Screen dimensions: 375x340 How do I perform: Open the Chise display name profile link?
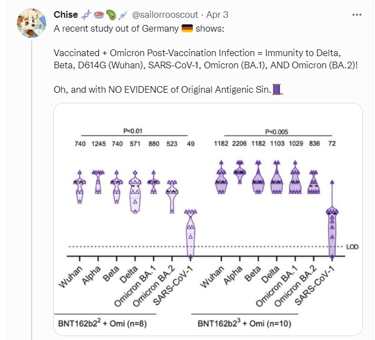pos(66,15)
